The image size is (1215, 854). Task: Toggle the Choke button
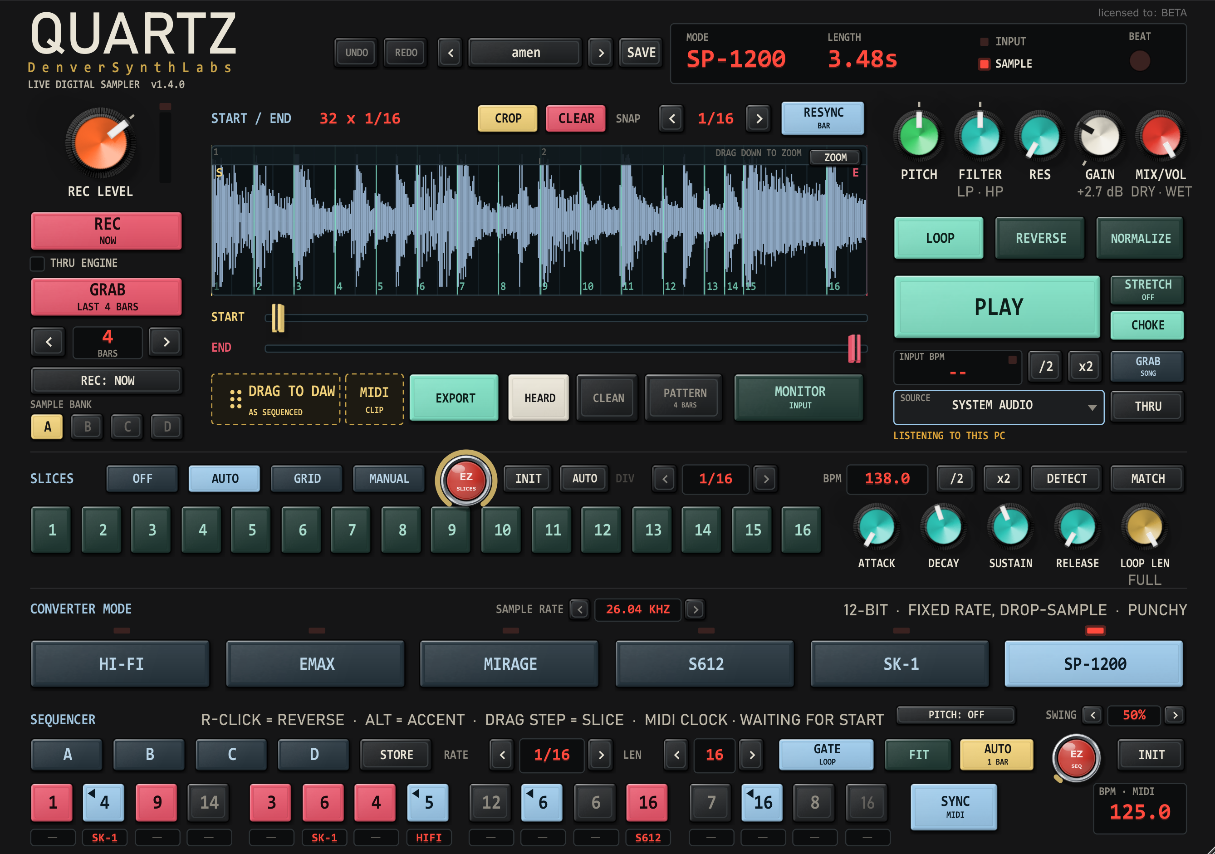1147,325
